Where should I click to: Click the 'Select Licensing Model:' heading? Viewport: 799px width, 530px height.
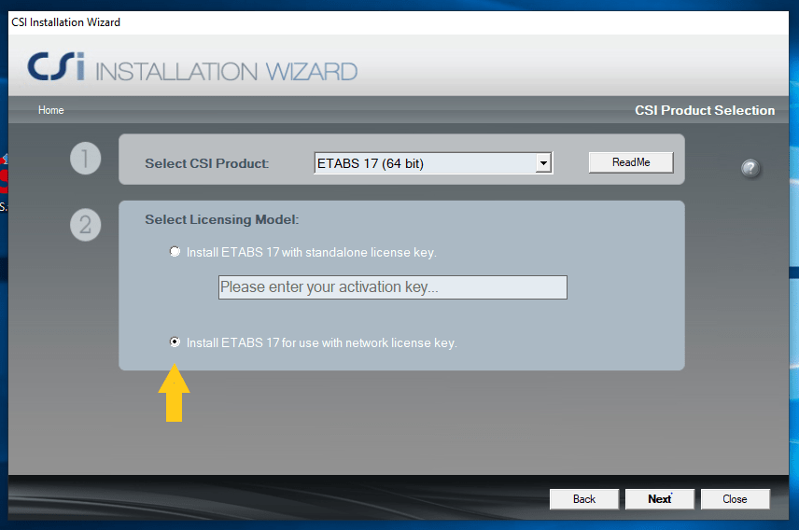click(x=221, y=219)
